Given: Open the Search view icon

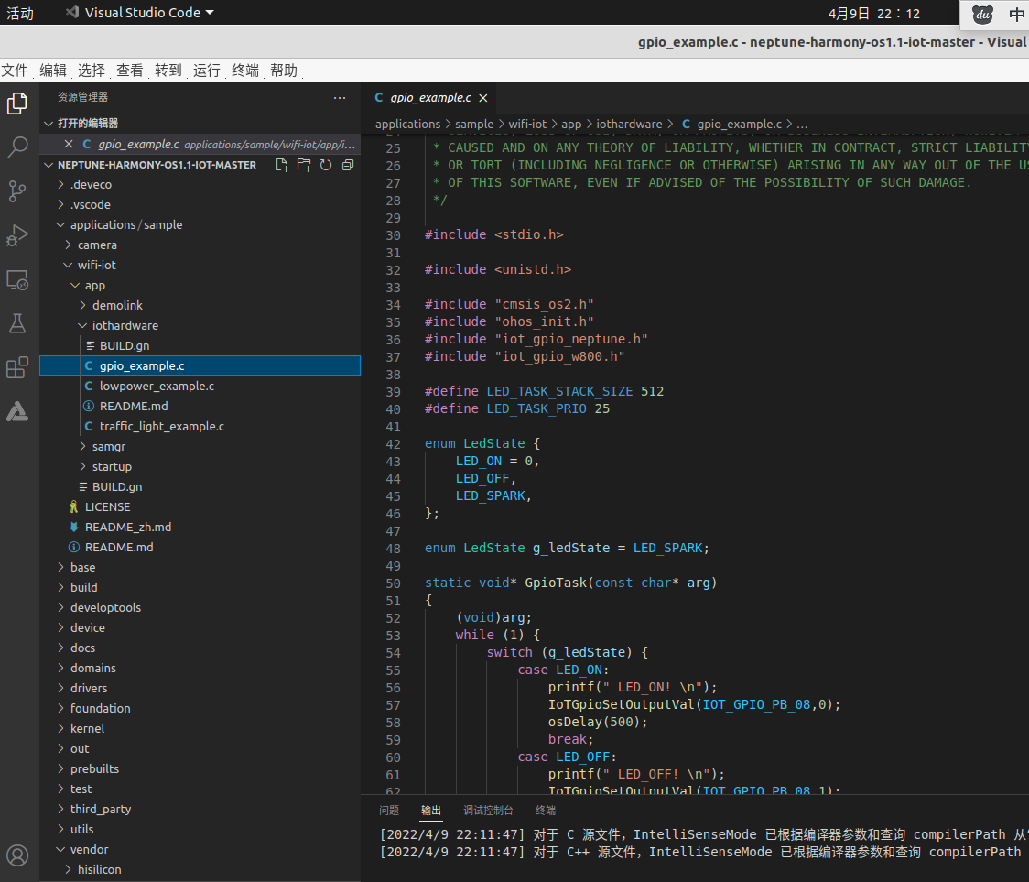Looking at the screenshot, I should (17, 147).
